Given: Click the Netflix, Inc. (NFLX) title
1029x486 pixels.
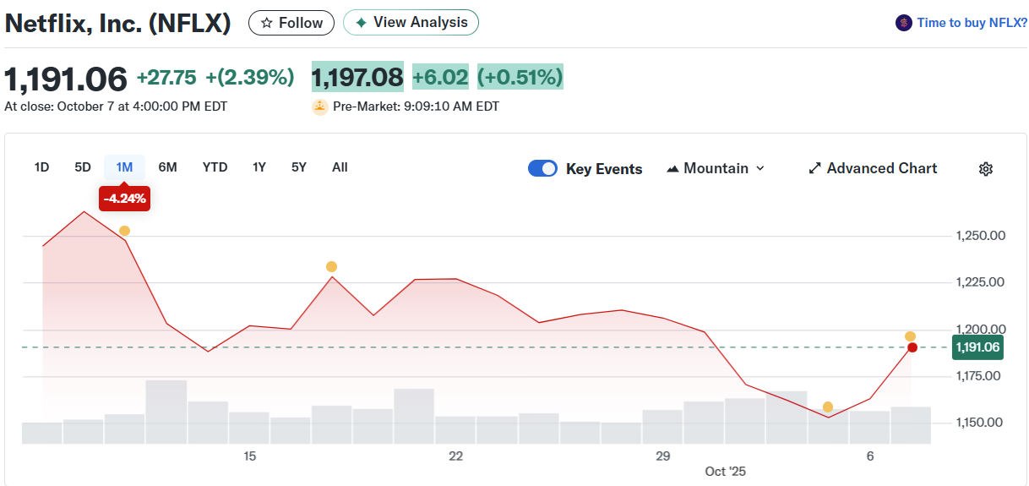Looking at the screenshot, I should pos(118,23).
